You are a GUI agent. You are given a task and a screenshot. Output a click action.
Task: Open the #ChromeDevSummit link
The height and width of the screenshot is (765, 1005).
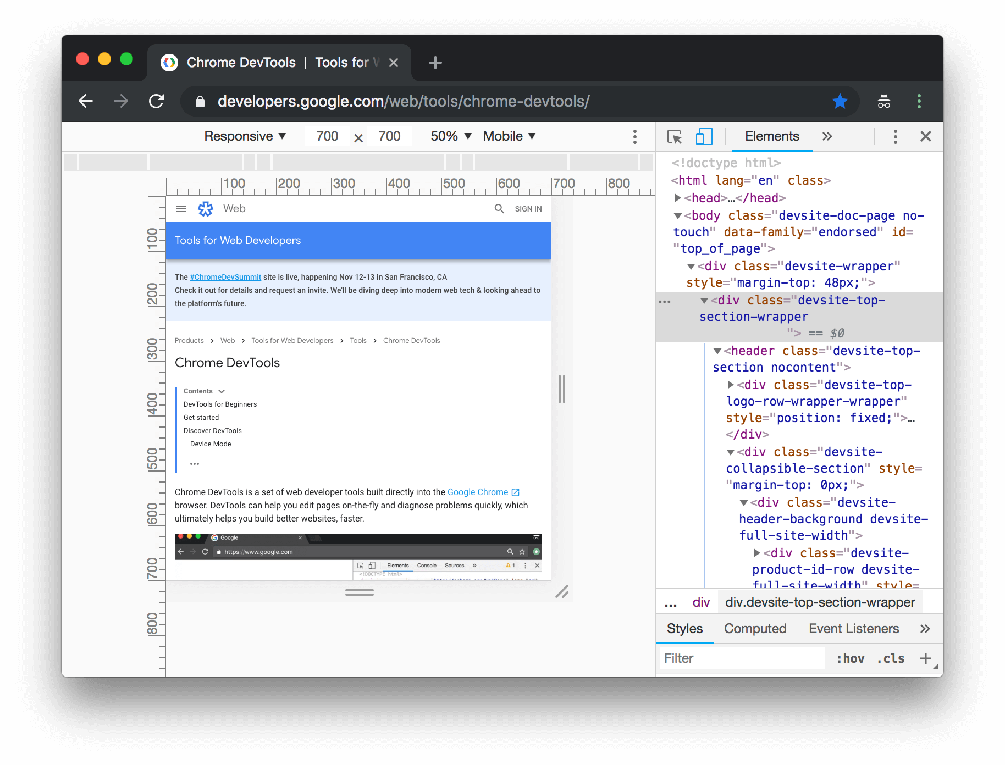tap(225, 277)
